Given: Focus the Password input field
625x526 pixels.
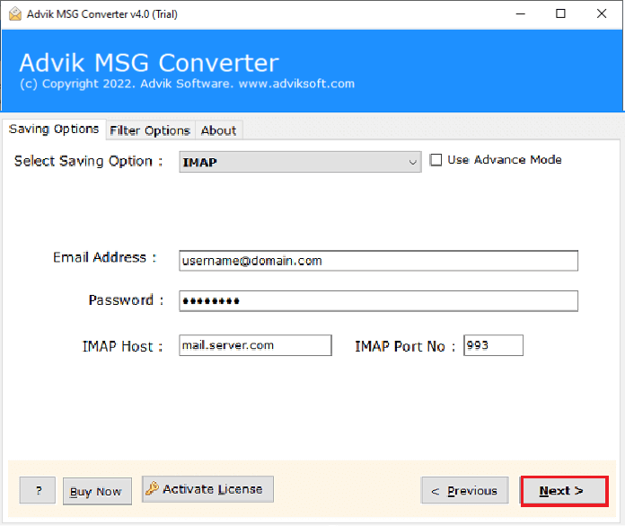Looking at the screenshot, I should pos(378,301).
